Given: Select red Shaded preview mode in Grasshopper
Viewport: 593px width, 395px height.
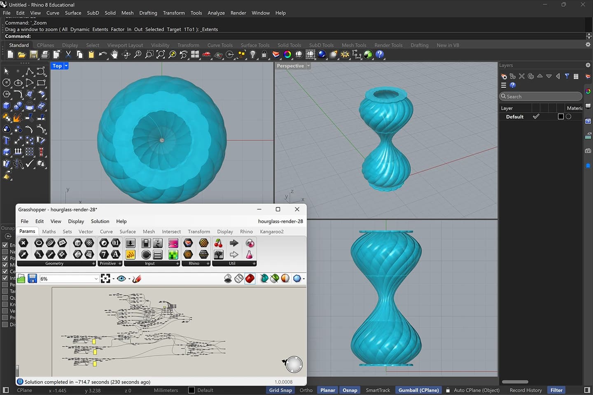Looking at the screenshot, I should coord(250,279).
